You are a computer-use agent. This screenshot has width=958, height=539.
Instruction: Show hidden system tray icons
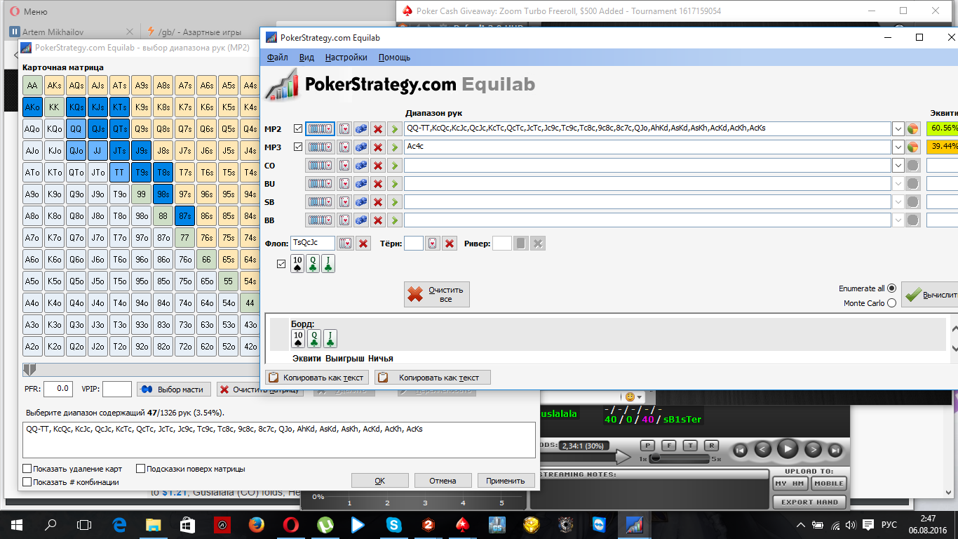pos(801,525)
